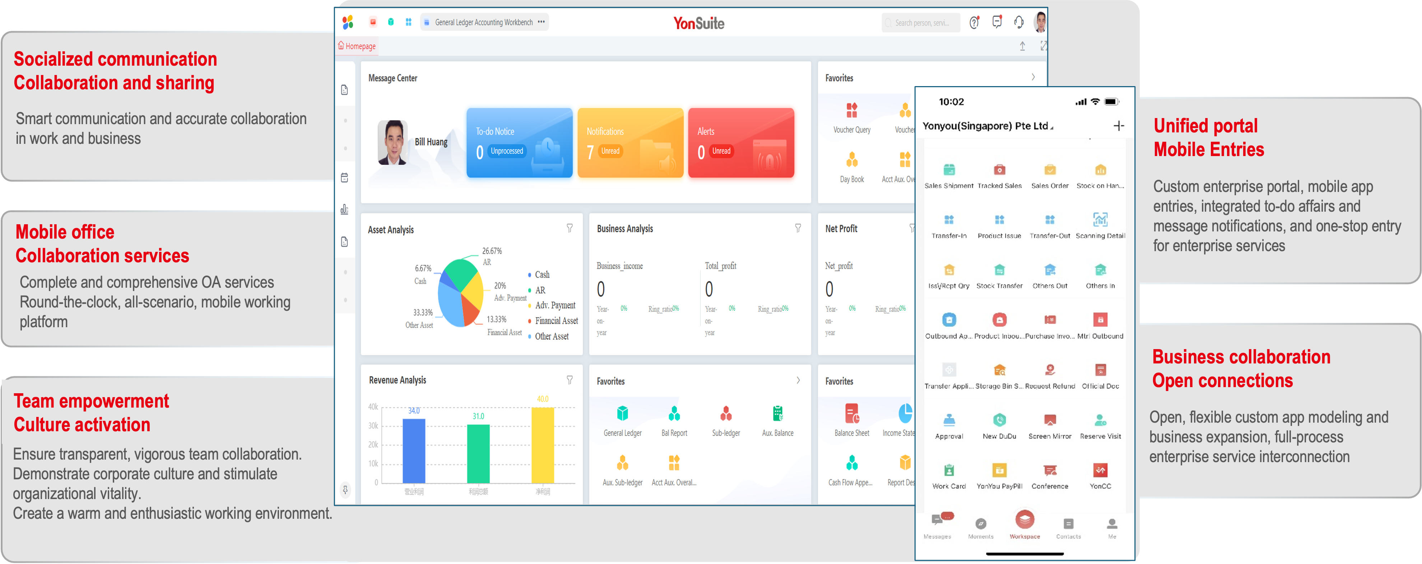Click the Search person search field
The height and width of the screenshot is (564, 1422).
click(920, 23)
